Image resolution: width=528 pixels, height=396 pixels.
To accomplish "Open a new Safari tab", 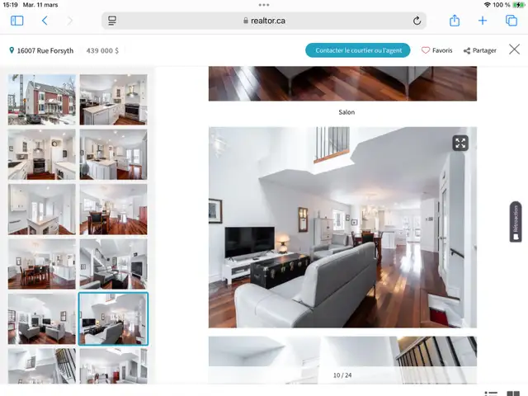I will pyautogui.click(x=483, y=21).
